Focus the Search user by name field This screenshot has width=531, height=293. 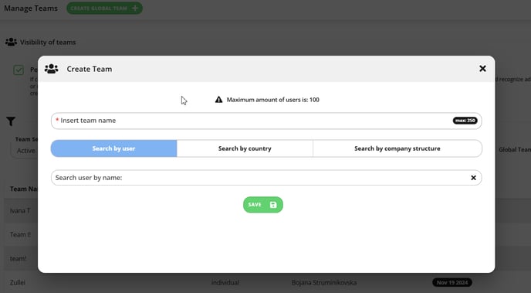[x=266, y=178]
